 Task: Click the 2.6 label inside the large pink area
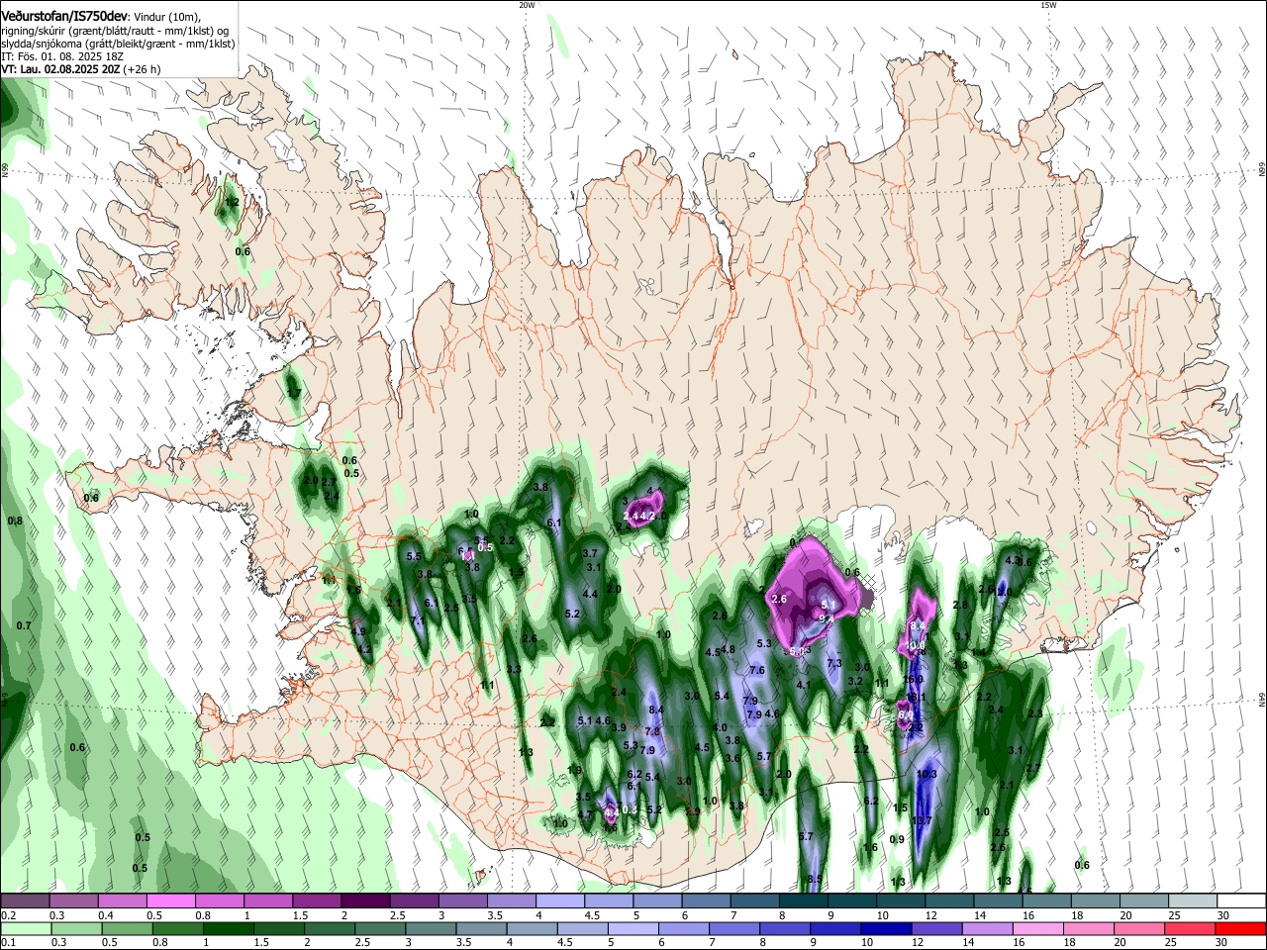pos(779,599)
